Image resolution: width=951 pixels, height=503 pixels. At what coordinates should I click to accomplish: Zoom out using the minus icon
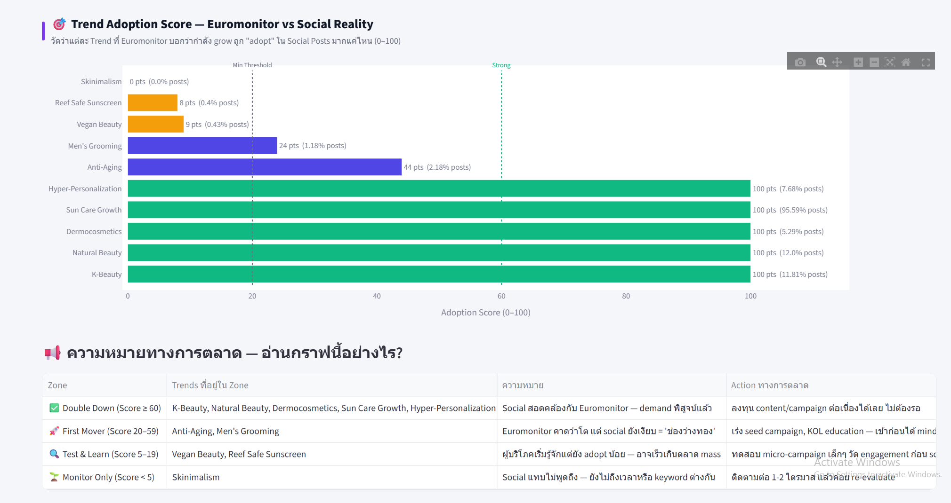874,62
